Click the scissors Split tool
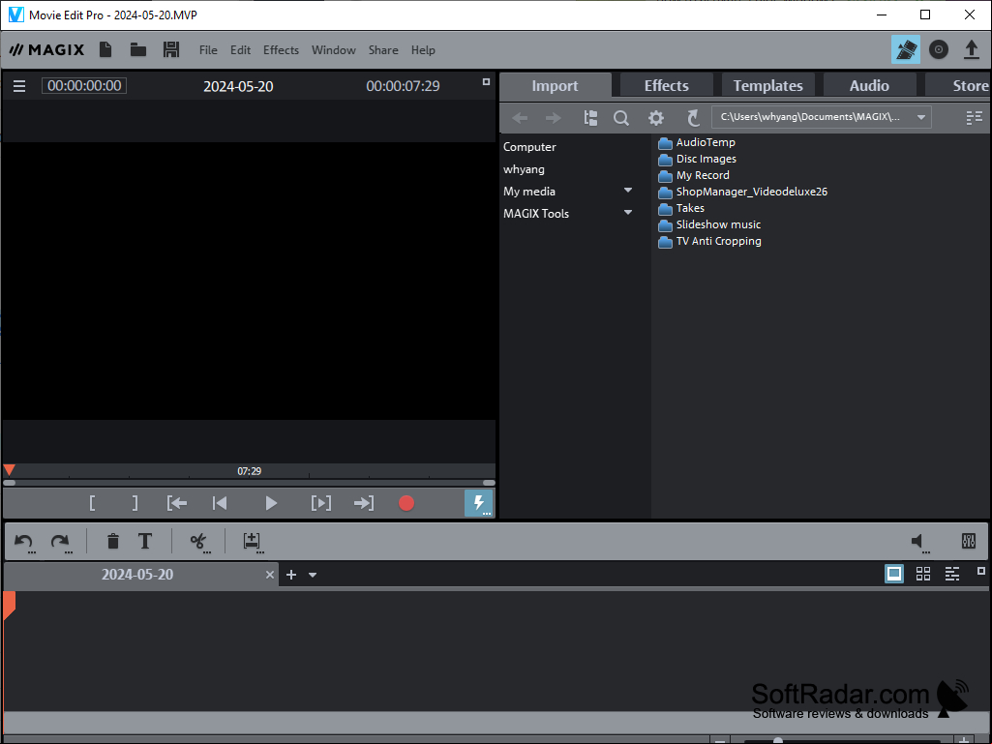This screenshot has width=992, height=744. pos(199,542)
